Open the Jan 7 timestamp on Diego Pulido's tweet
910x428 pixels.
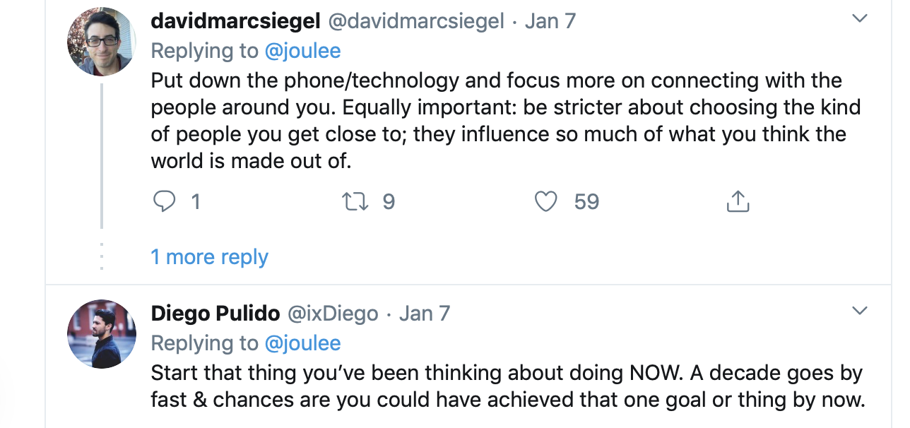point(425,313)
